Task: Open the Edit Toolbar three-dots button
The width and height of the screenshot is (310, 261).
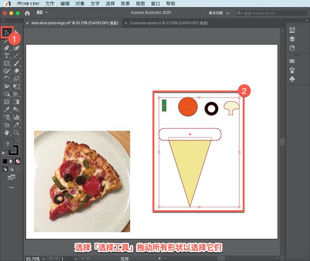Action: coord(12,187)
